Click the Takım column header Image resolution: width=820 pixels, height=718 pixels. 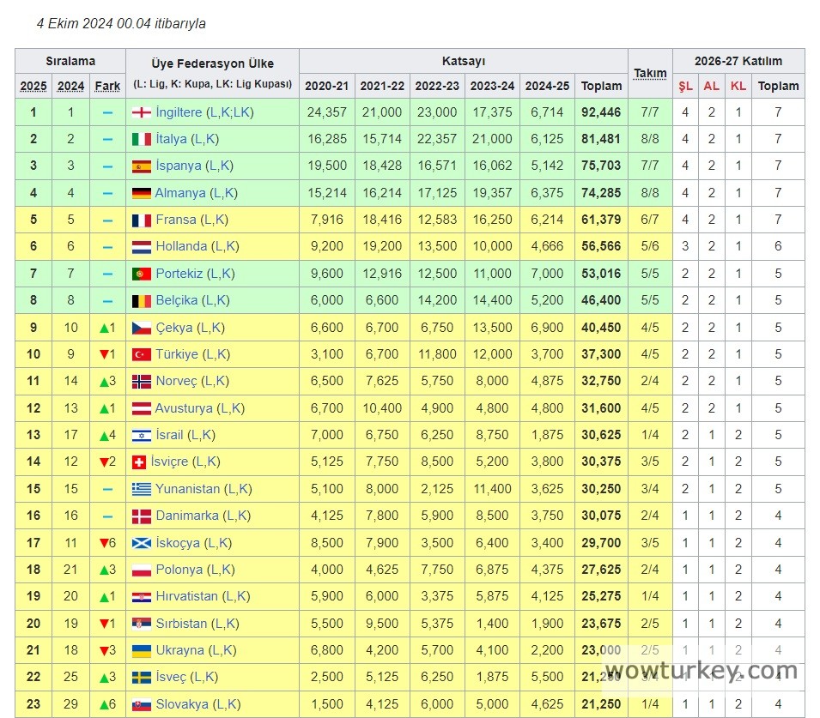coord(650,73)
